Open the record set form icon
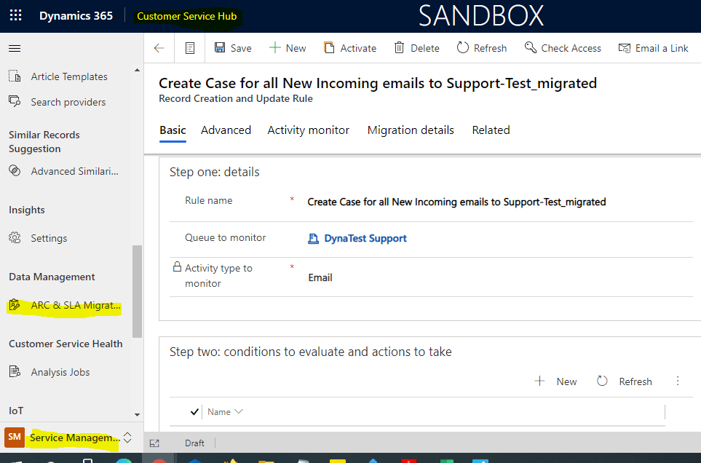Screen dimensions: 701x463 coord(190,48)
